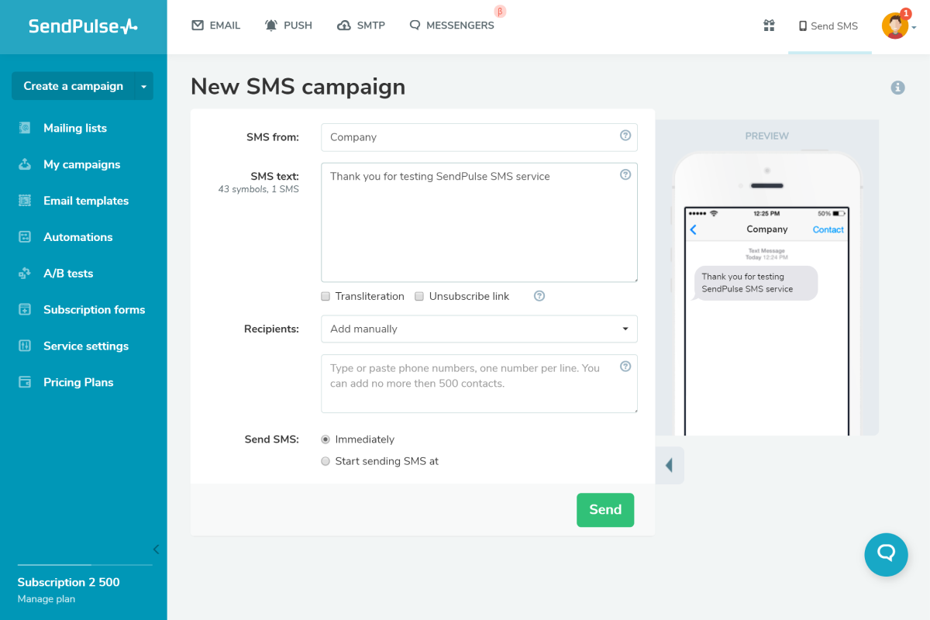
Task: Click the Messengers chat bubble icon
Action: 415,26
